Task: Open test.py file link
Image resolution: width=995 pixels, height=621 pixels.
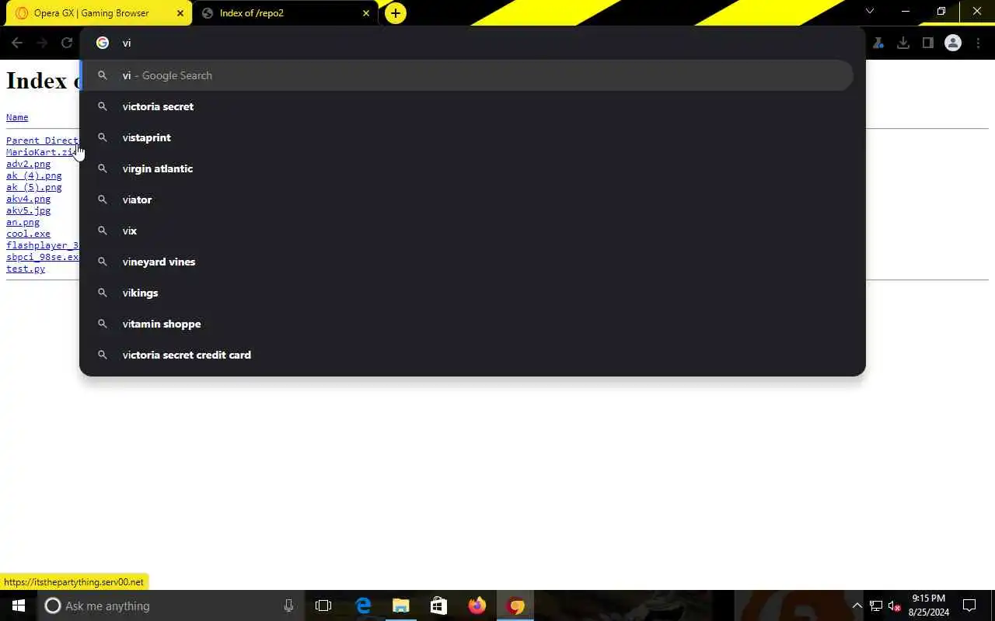Action: tap(26, 269)
